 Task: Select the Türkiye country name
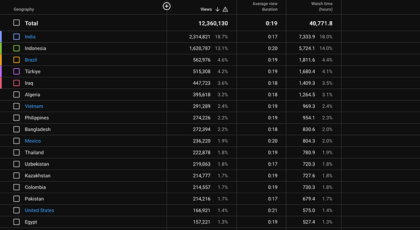(33, 71)
